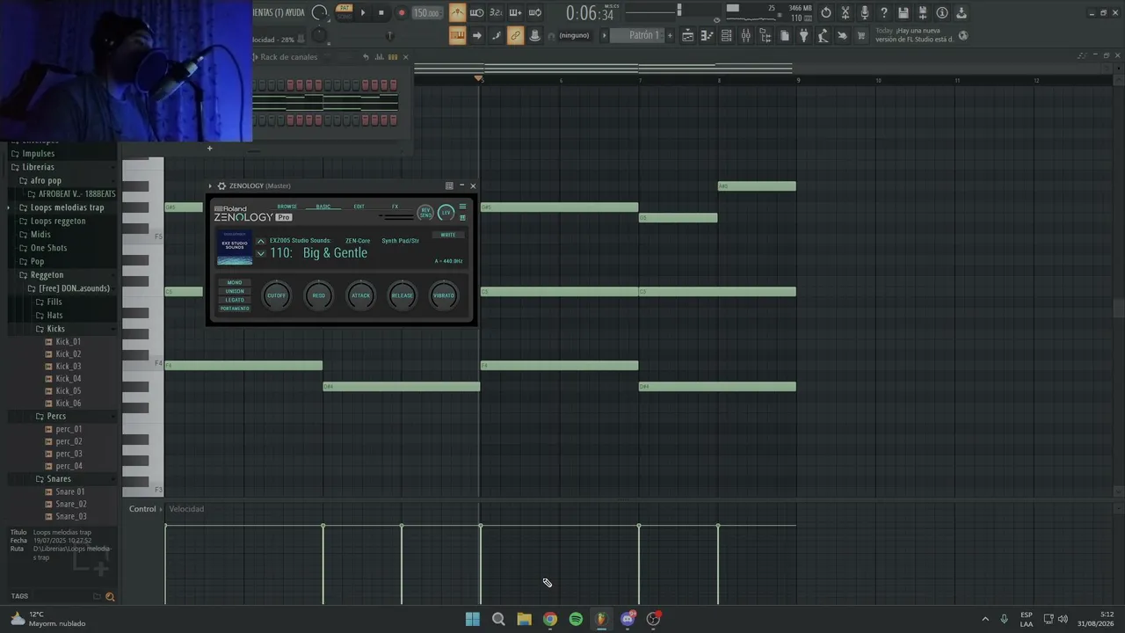Expand Zenology plugin options arrow

coord(210,186)
